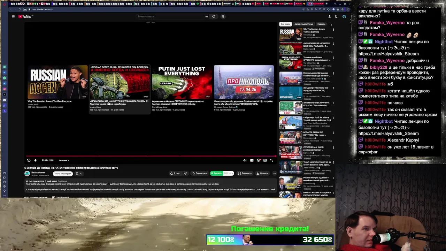Screen dimensions: 446x251
Task: Expand the video description text
Action: pyautogui.click(x=273, y=190)
